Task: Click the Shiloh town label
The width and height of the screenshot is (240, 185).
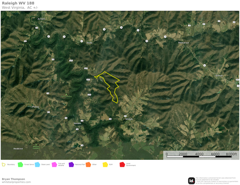Action: [129, 118]
